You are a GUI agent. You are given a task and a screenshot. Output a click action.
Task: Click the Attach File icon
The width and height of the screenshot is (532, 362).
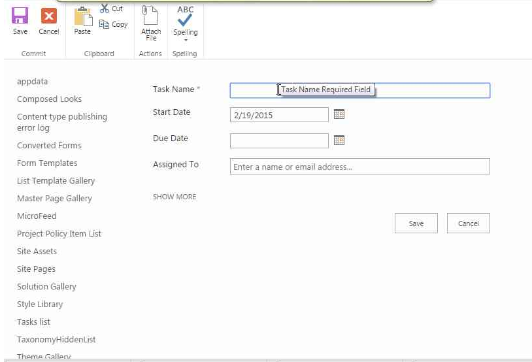[150, 15]
